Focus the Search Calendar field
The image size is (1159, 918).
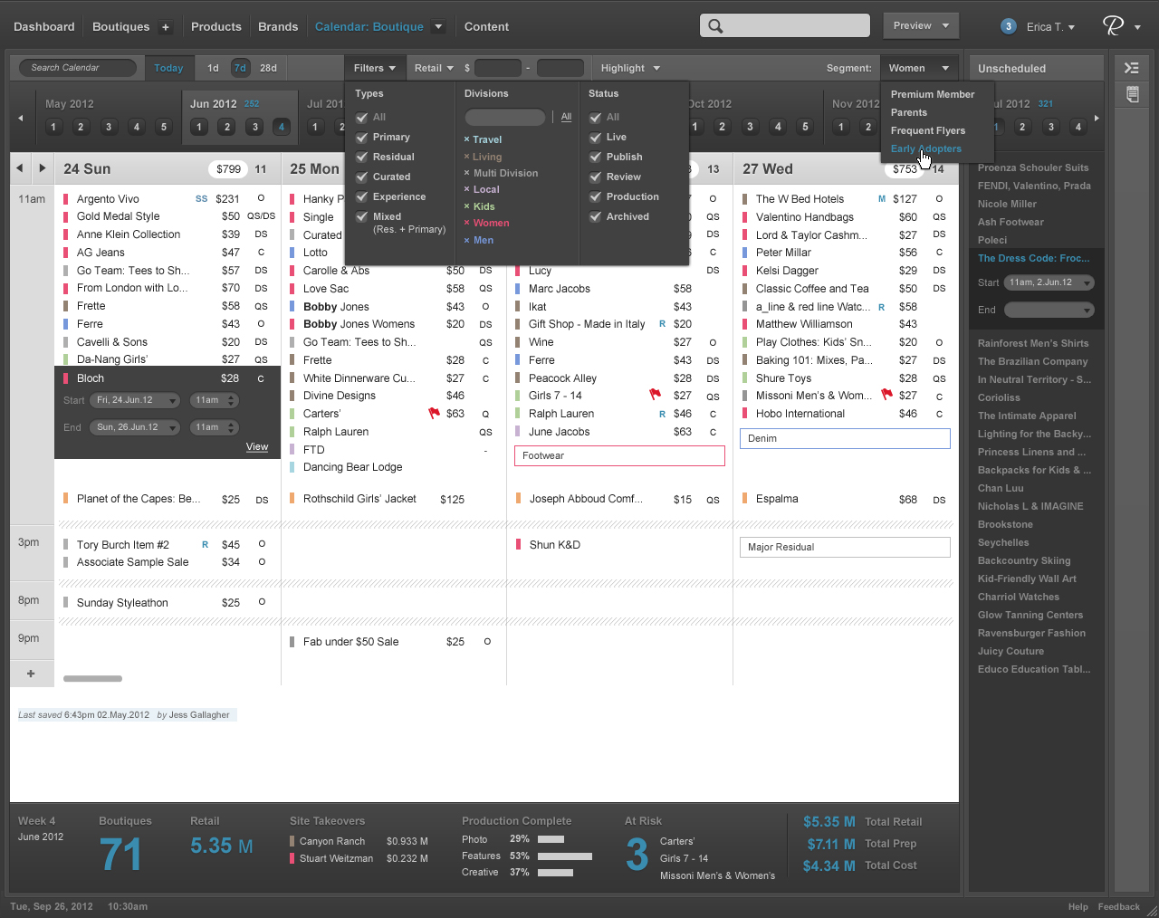[78, 68]
